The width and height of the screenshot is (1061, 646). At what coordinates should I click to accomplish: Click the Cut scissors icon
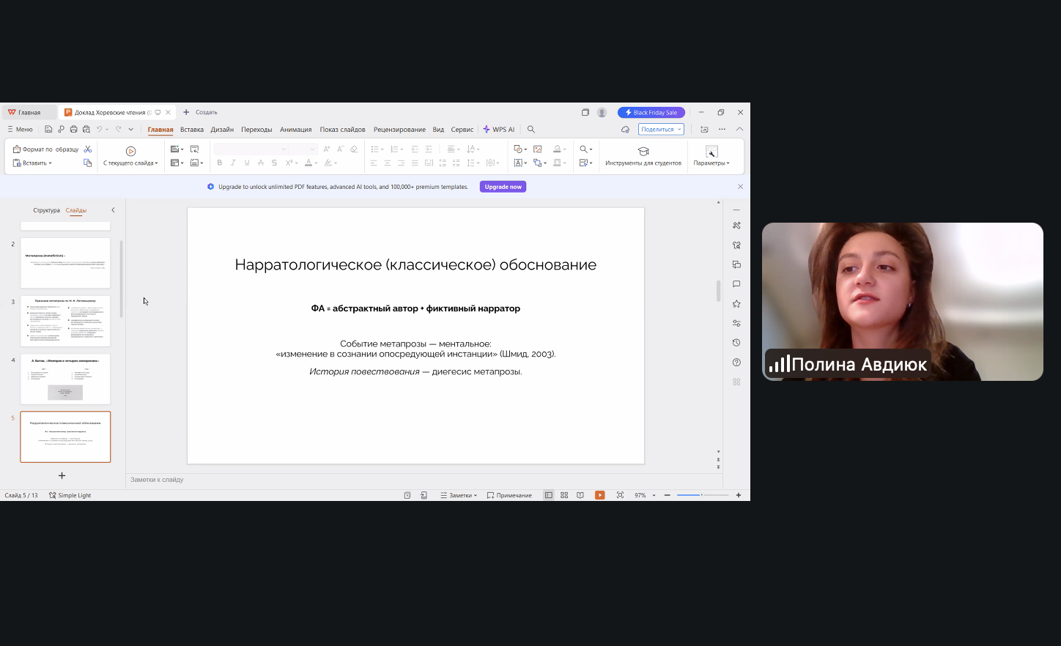(88, 149)
